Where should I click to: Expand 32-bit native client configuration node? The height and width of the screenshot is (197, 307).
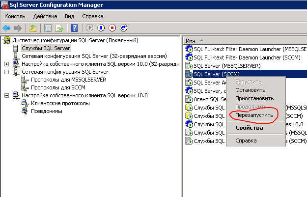coord(6,64)
